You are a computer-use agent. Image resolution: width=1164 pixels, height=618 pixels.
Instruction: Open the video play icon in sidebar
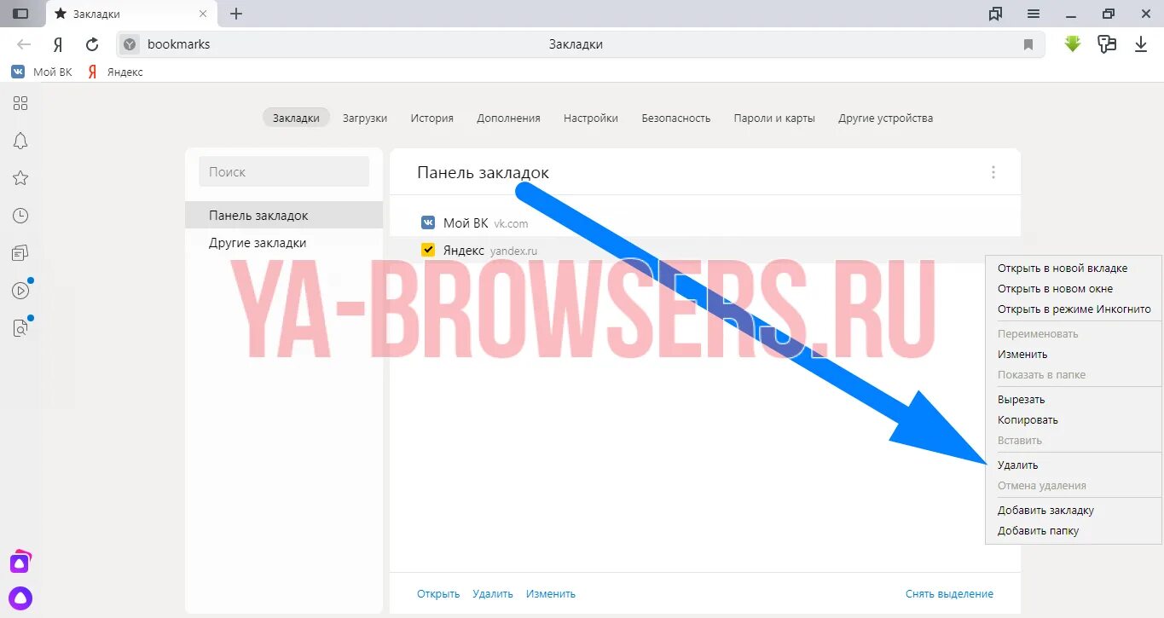coord(20,291)
